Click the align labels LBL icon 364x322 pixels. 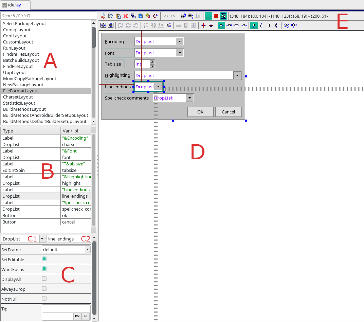(x=168, y=25)
